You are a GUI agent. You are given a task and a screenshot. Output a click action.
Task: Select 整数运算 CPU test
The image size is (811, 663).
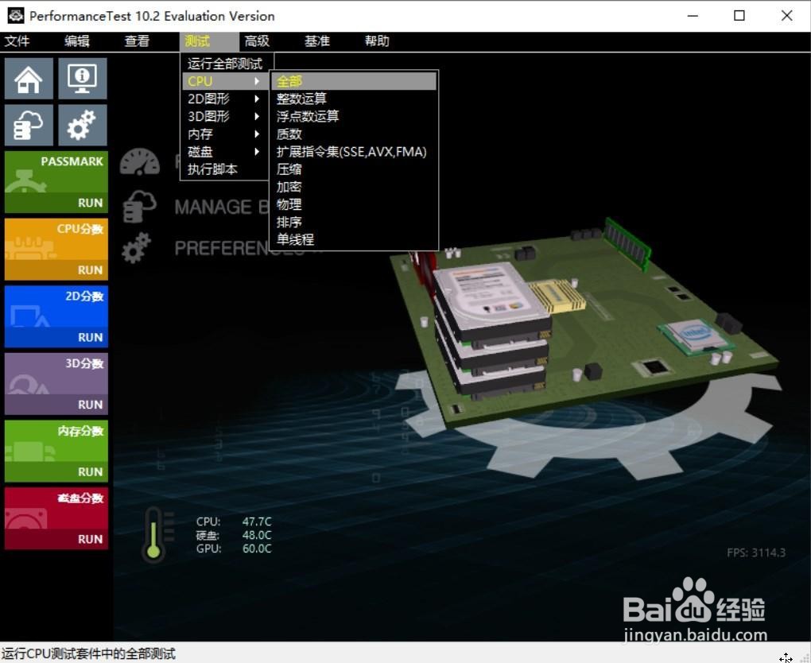click(355, 99)
